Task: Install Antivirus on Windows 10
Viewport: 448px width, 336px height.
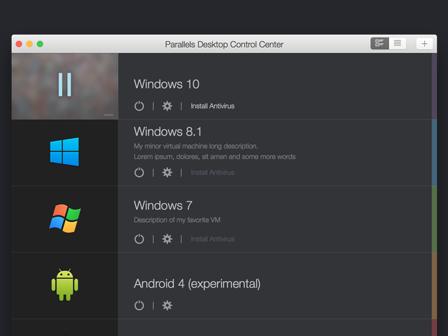Action: 212,106
